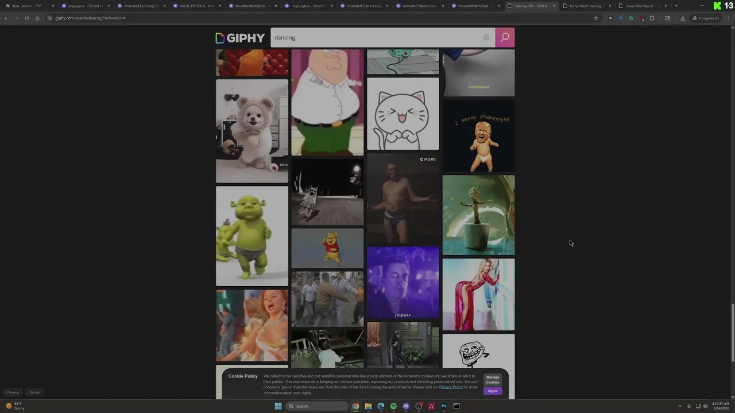This screenshot has height=413, width=735.
Task: Switch to the BALDI_TWERKIN Discord tab
Action: point(196,6)
